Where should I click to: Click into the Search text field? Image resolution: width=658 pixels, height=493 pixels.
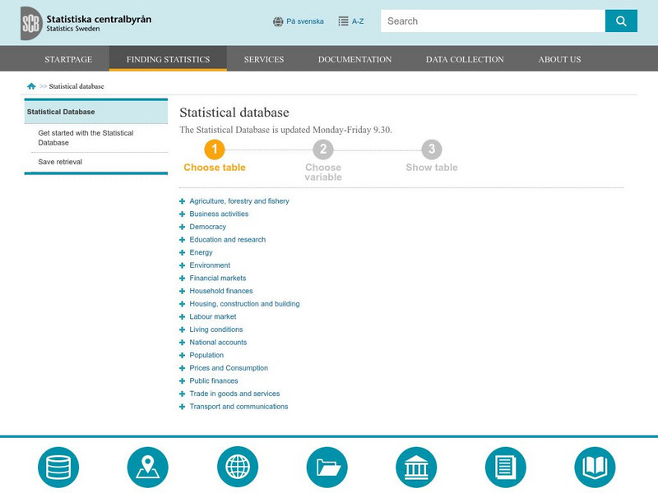[x=492, y=21]
